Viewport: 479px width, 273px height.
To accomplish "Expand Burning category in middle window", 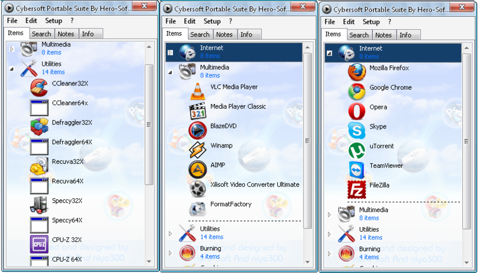I will pos(171,253).
